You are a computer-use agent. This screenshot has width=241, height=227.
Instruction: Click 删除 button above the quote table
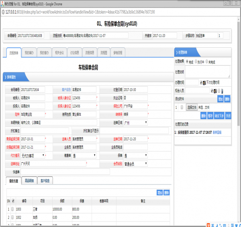[x=166, y=193]
